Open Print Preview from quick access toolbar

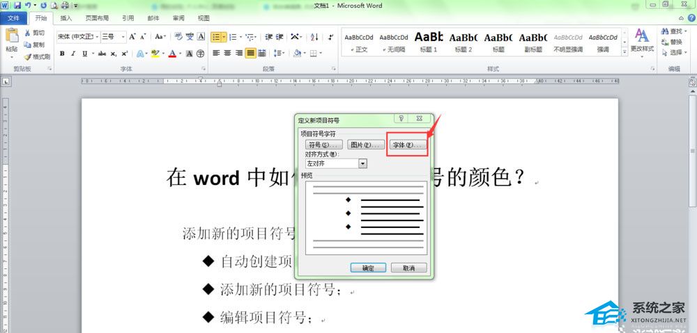(x=54, y=6)
